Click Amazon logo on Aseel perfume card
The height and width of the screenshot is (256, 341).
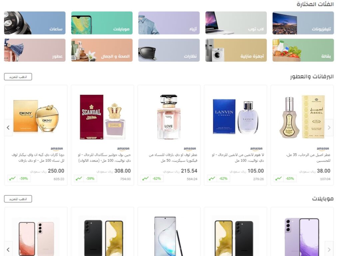tap(323, 149)
